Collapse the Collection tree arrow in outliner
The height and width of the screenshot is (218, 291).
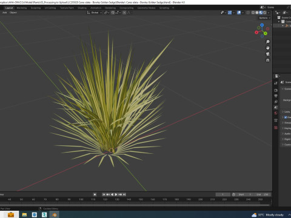click(279, 22)
